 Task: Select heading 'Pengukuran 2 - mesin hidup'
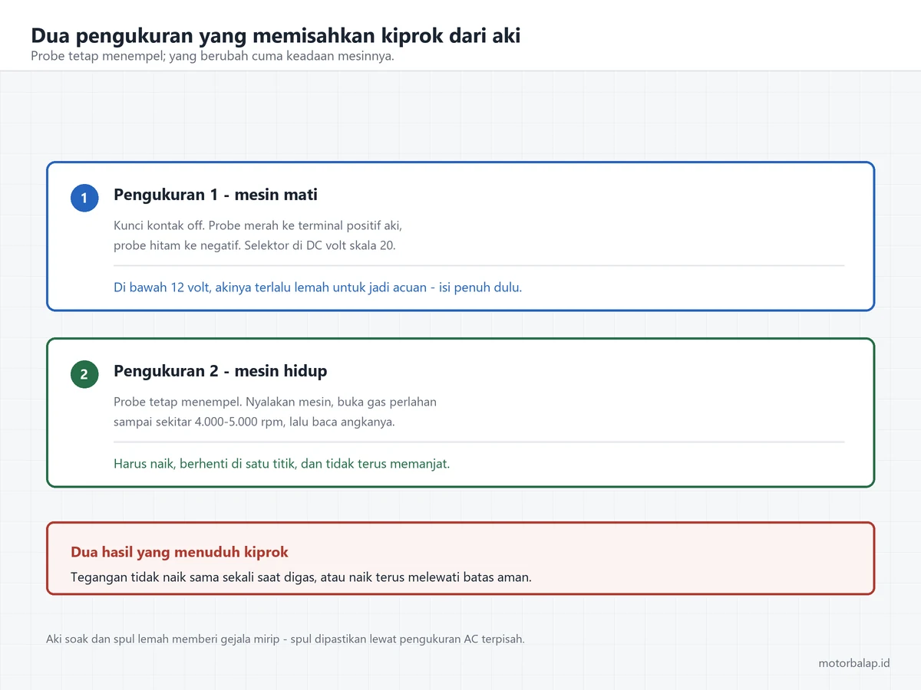click(220, 371)
